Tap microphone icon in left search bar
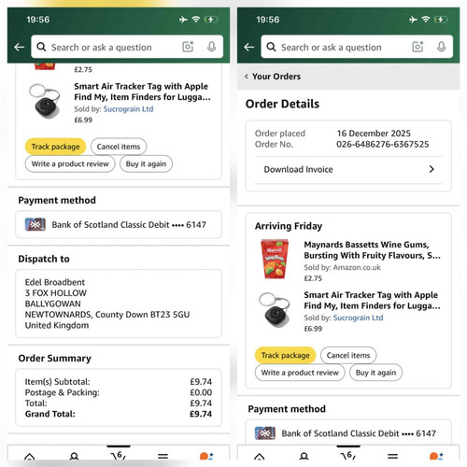The height and width of the screenshot is (467, 467). click(x=212, y=47)
